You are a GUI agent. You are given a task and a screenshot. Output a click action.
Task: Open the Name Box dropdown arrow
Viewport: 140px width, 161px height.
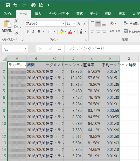pyautogui.click(x=25, y=49)
